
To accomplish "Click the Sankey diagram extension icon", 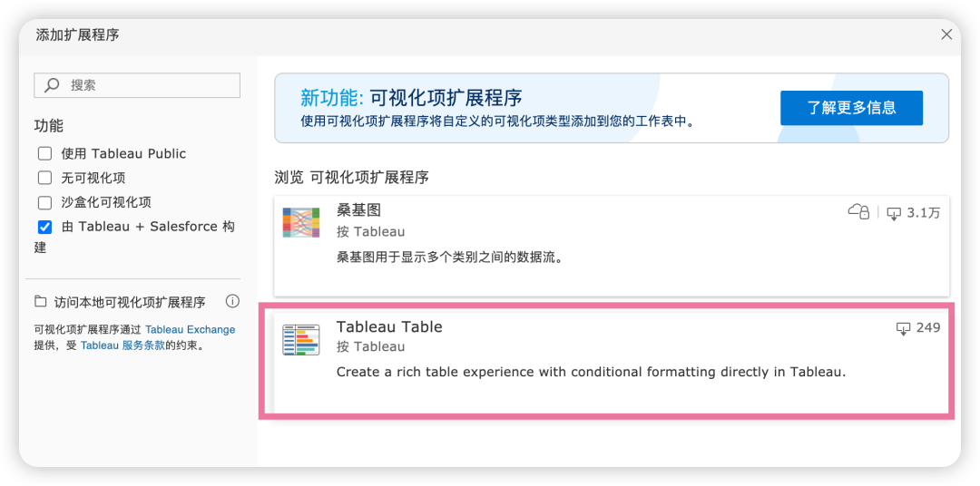I will [300, 223].
